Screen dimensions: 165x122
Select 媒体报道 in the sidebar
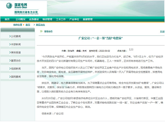[x=16, y=52]
